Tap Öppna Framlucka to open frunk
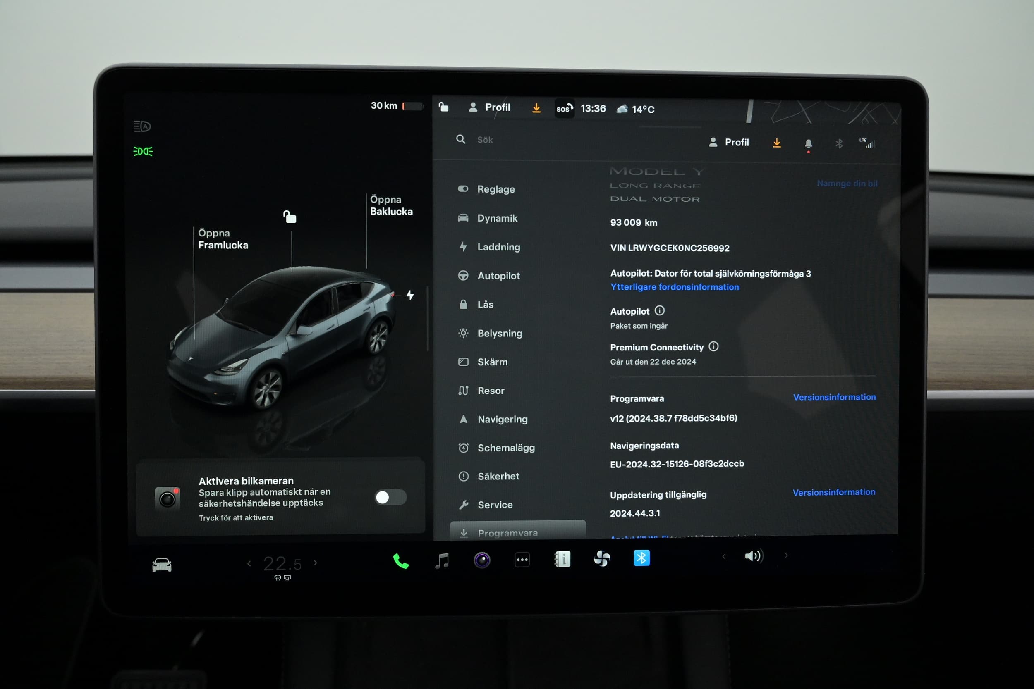The image size is (1034, 689). click(x=223, y=239)
